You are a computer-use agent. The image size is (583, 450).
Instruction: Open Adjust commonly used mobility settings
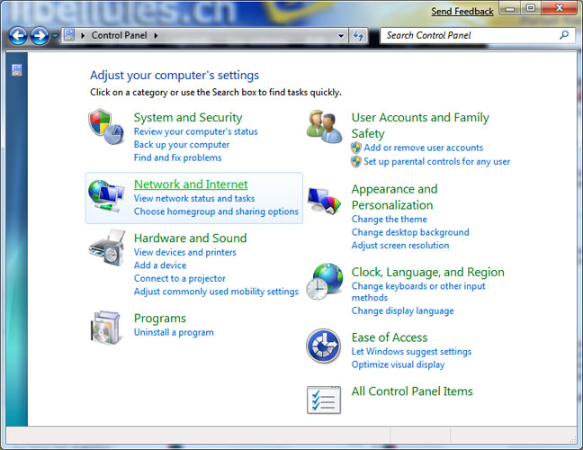point(216,292)
